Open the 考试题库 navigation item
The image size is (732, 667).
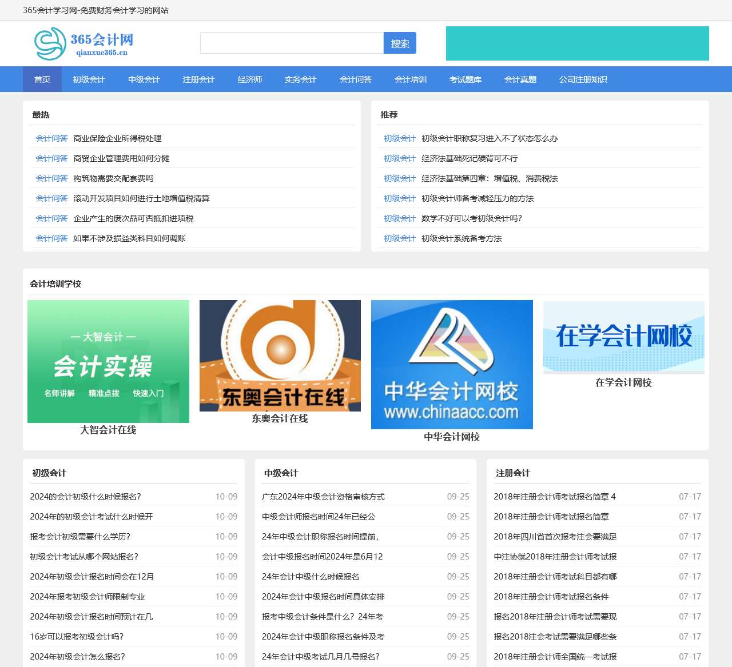[x=465, y=79]
